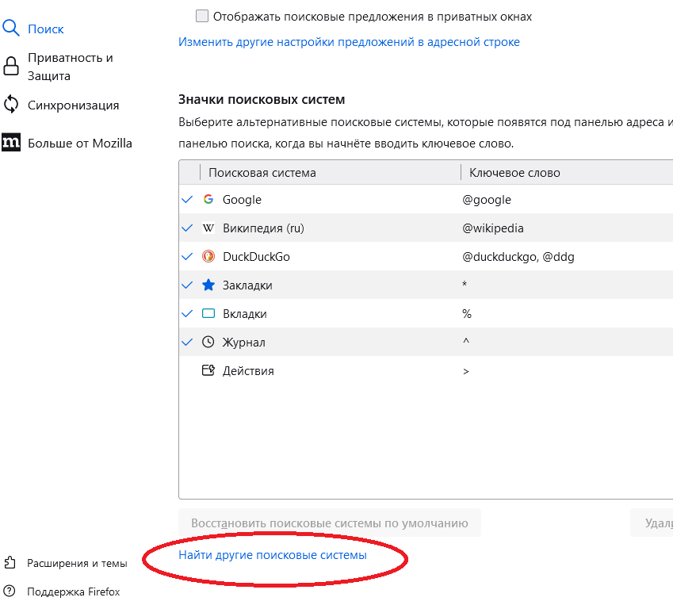
Task: Click the Wikipedia W icon
Action: 208,228
